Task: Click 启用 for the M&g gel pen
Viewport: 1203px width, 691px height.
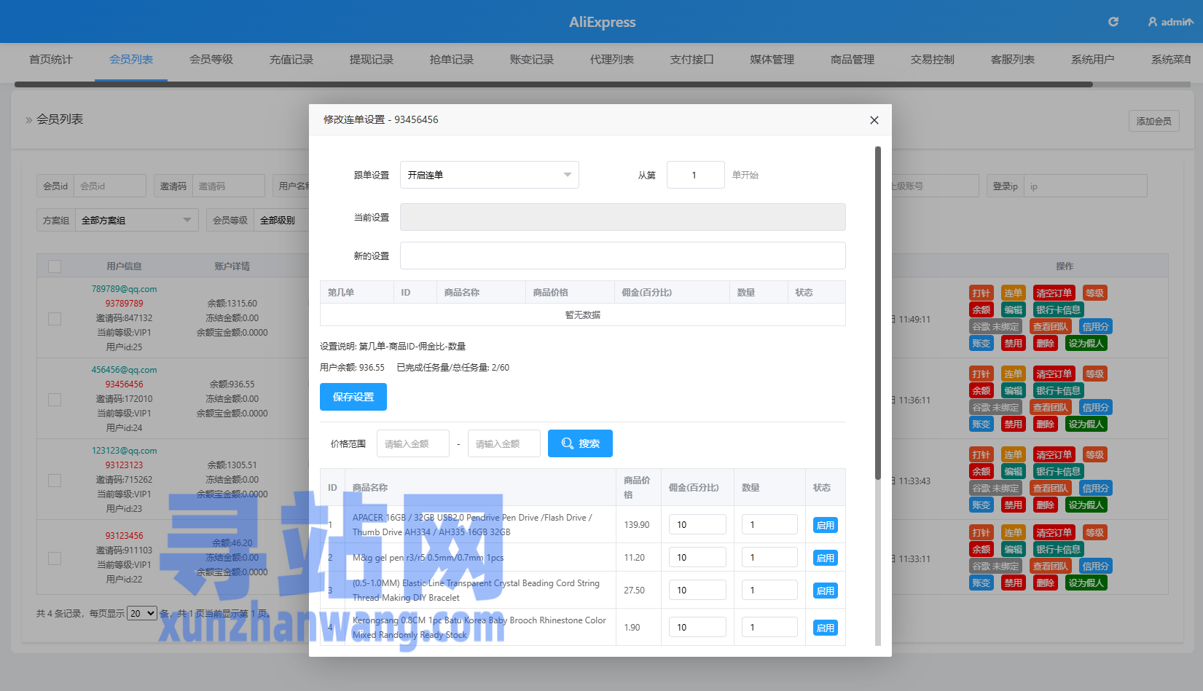Action: pyautogui.click(x=826, y=558)
